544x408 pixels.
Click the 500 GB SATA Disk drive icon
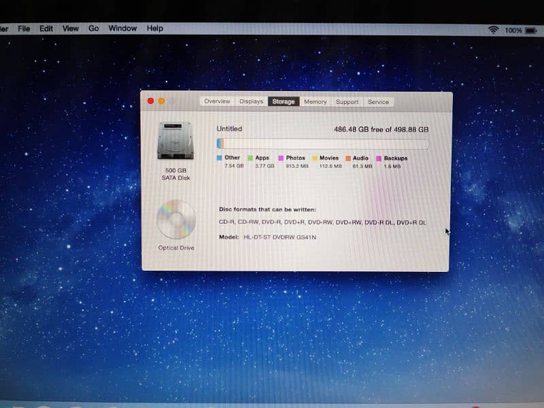click(x=177, y=141)
